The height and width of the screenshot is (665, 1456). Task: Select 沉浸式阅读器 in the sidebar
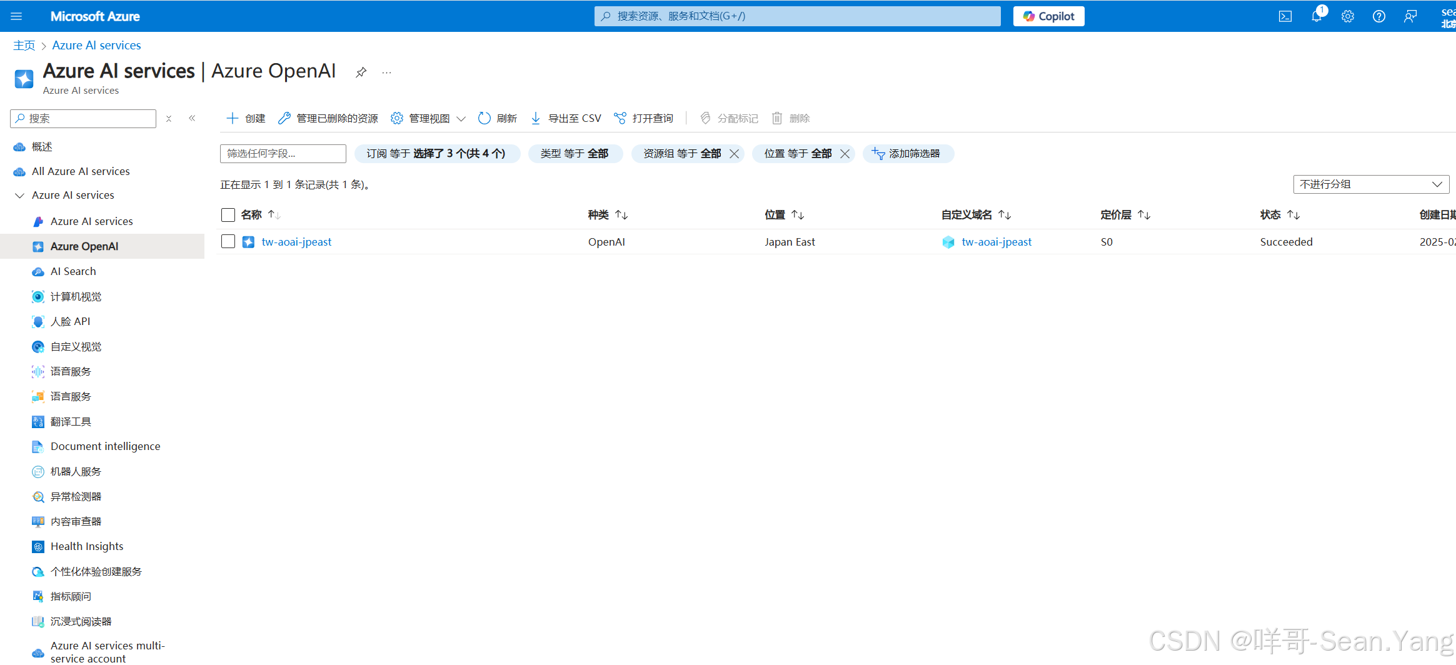[81, 621]
